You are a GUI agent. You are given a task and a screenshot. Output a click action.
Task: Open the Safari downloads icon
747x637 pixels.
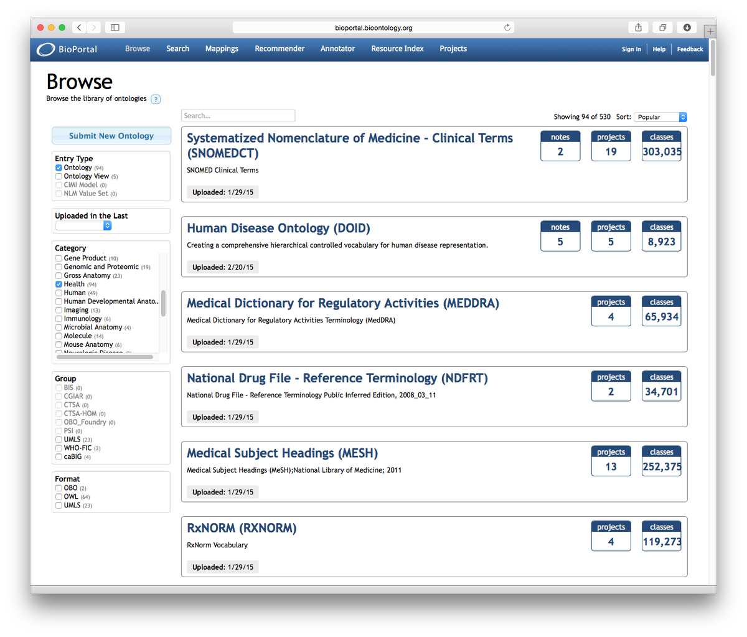pos(687,27)
